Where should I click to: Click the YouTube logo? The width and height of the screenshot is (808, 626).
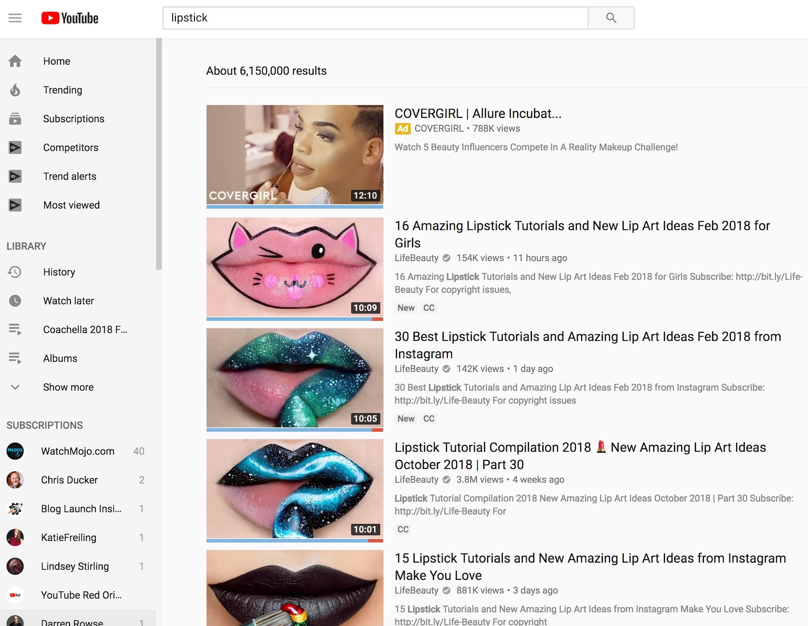(x=70, y=18)
